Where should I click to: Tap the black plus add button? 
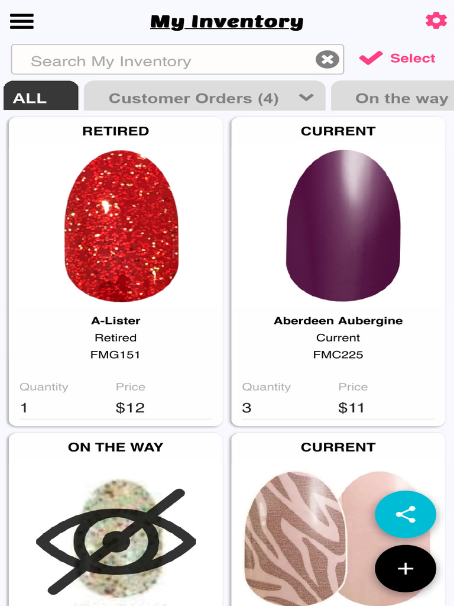tap(406, 569)
